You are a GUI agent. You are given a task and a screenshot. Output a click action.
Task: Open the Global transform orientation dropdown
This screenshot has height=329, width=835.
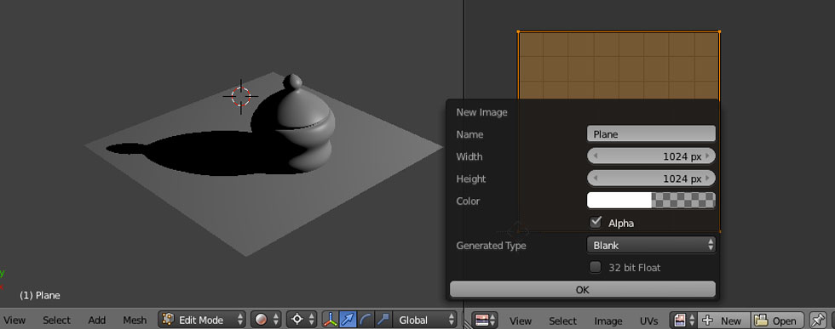[425, 320]
